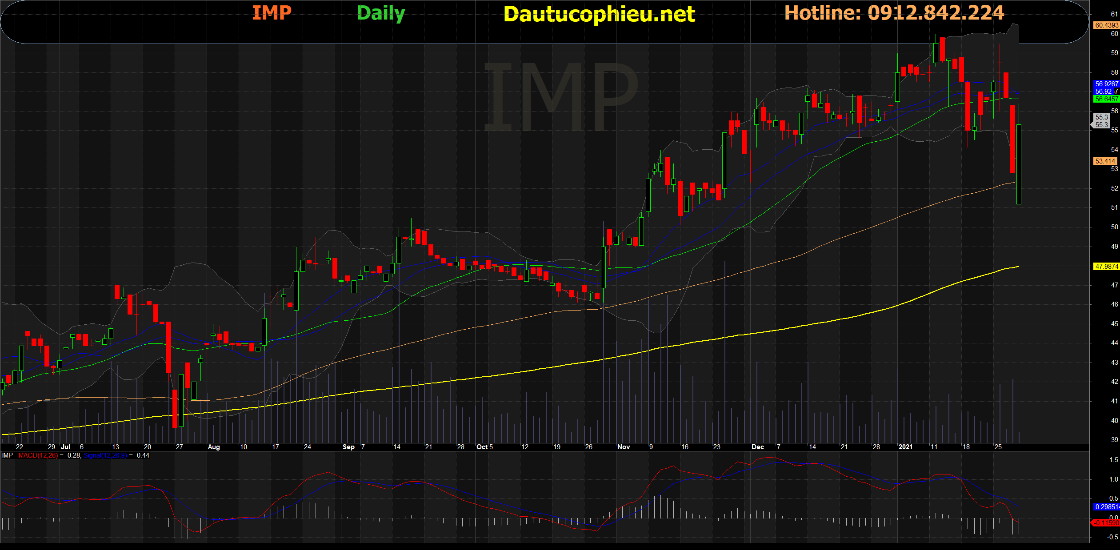Click the orange 53.414 price tag
This screenshot has height=550, width=1120.
(1105, 161)
